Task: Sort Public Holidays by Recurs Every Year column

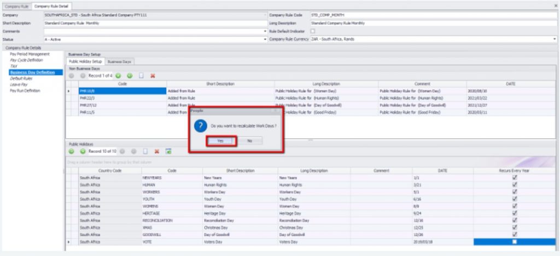Action: [514, 171]
